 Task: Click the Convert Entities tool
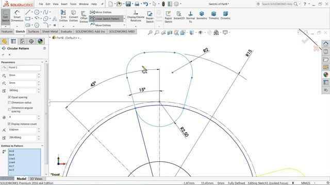click(73, 16)
